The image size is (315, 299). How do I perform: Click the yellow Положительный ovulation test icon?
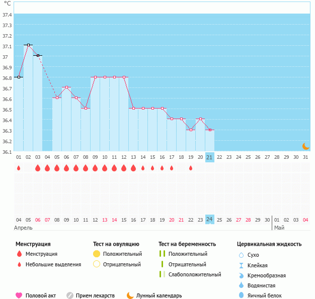(97, 254)
